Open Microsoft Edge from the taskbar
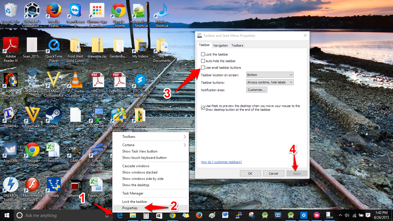The image size is (393, 221). (x=120, y=215)
